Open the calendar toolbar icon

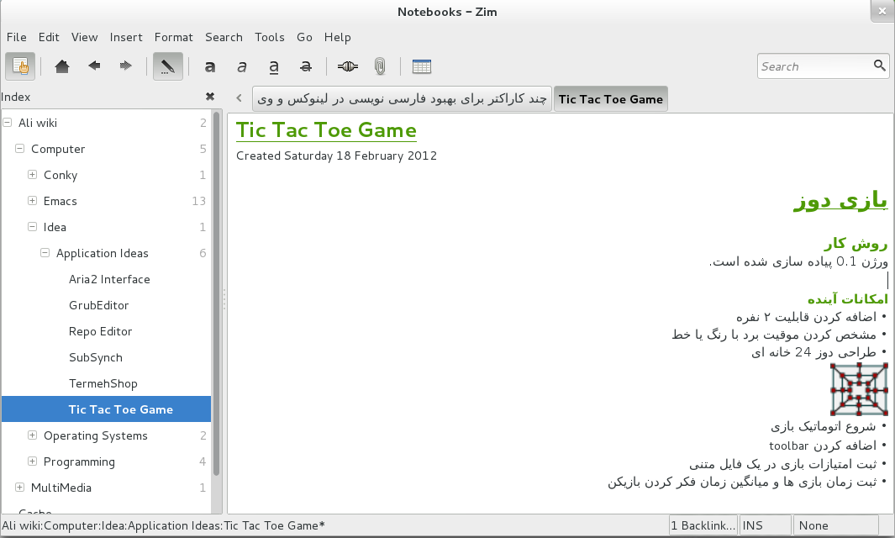point(422,66)
